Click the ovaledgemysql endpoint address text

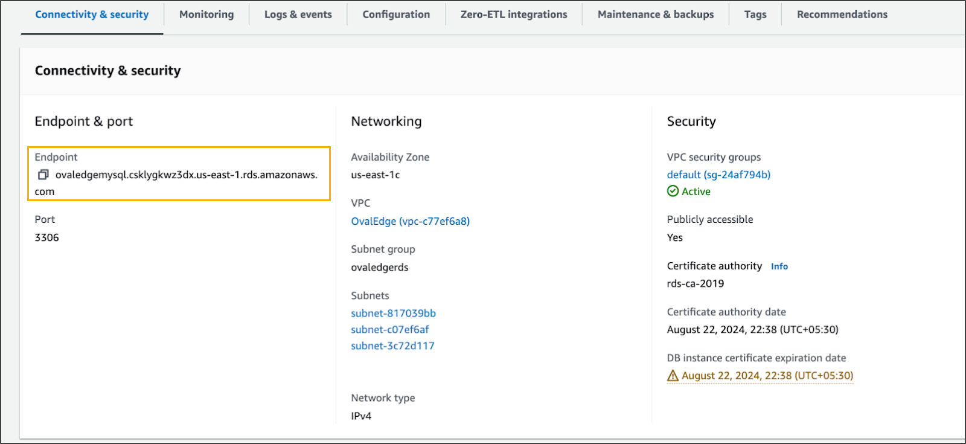click(x=186, y=175)
